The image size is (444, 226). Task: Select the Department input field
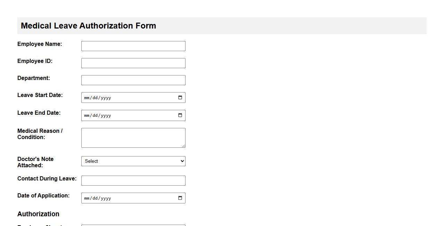[133, 80]
